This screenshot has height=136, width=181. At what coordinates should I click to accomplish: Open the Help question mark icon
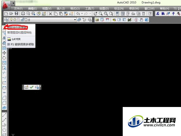coord(150,13)
